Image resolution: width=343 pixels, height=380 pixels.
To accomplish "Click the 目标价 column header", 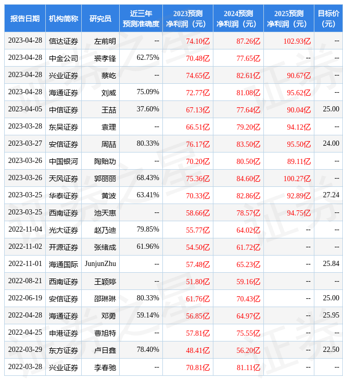I will coord(328,18).
